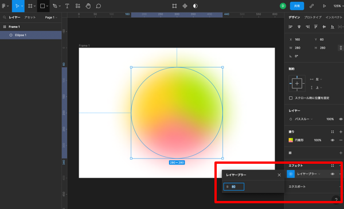
Task: Align the selection to the top
Action: (316, 27)
